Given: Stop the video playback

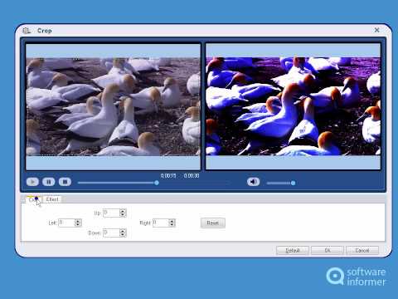Looking at the screenshot, I should pos(65,182).
